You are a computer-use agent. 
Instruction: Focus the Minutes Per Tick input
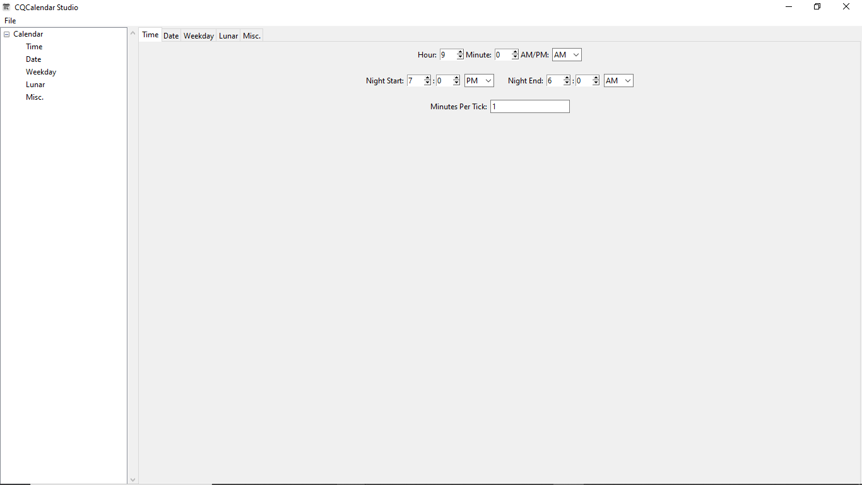(530, 107)
